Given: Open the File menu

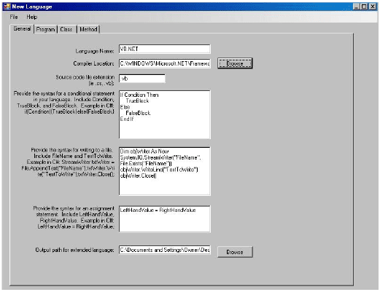Looking at the screenshot, I should (14, 17).
